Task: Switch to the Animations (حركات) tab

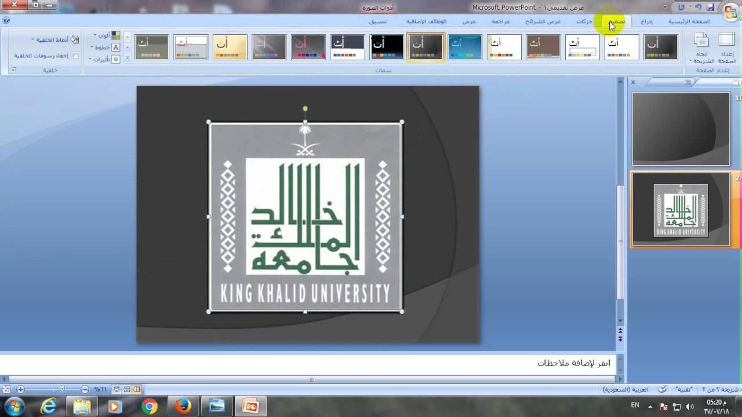Action: [584, 21]
